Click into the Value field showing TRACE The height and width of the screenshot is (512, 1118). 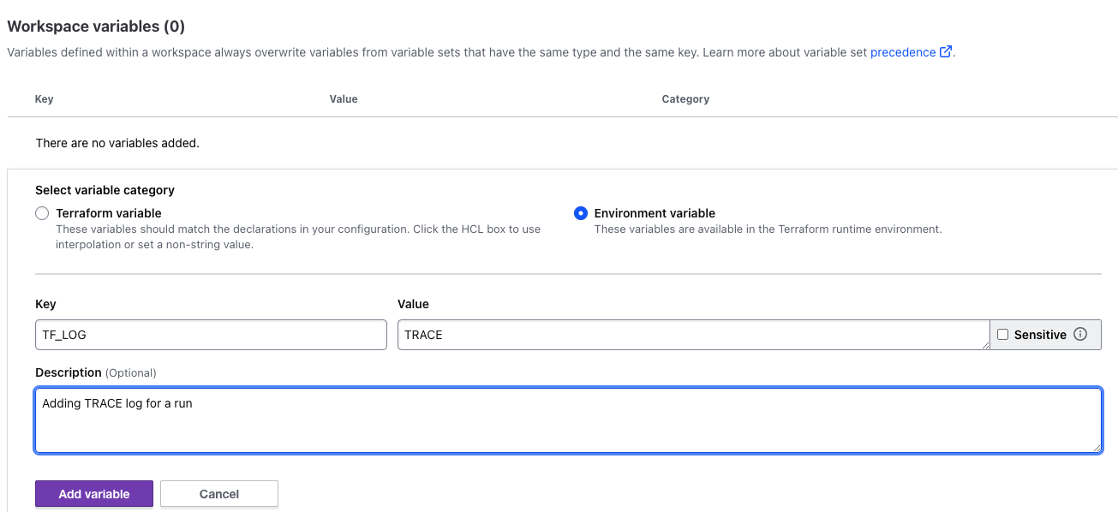click(x=692, y=335)
